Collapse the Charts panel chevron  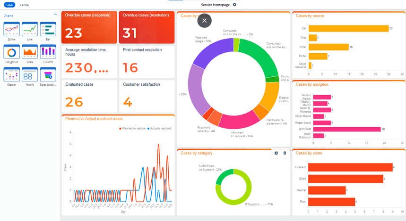pyautogui.click(x=55, y=15)
